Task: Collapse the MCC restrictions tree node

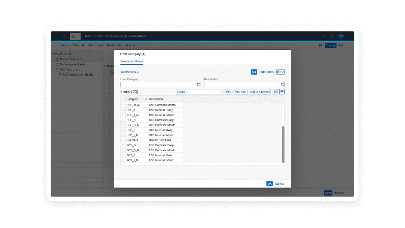Action: [54, 69]
